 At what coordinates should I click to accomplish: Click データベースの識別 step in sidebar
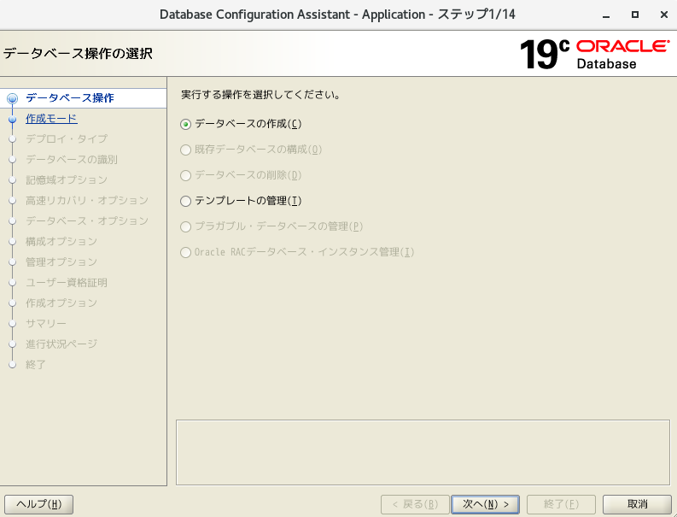click(71, 160)
